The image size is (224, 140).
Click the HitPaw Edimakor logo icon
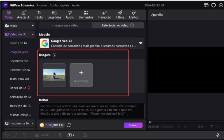click(5, 5)
